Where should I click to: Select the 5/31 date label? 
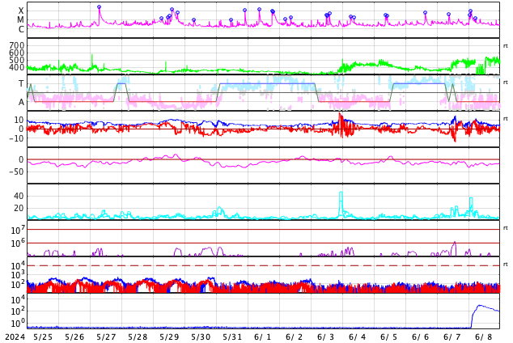tap(232, 337)
